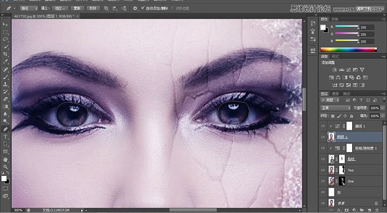Select the Gradient tool
Screen dimensions: 387x213
5,106
